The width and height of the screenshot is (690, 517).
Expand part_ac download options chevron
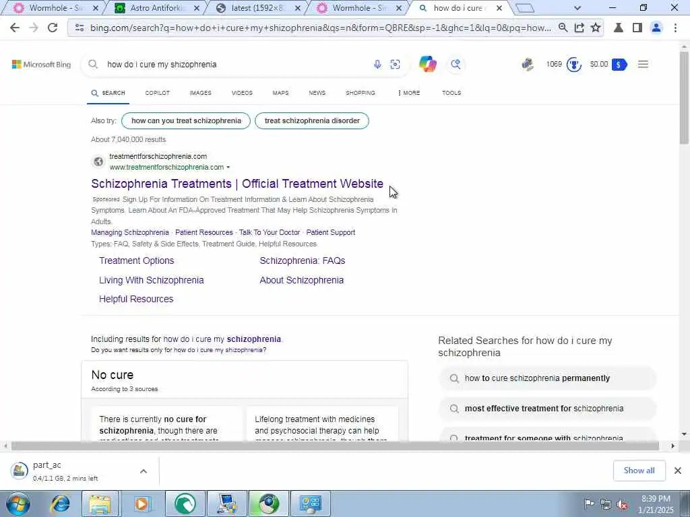(144, 471)
